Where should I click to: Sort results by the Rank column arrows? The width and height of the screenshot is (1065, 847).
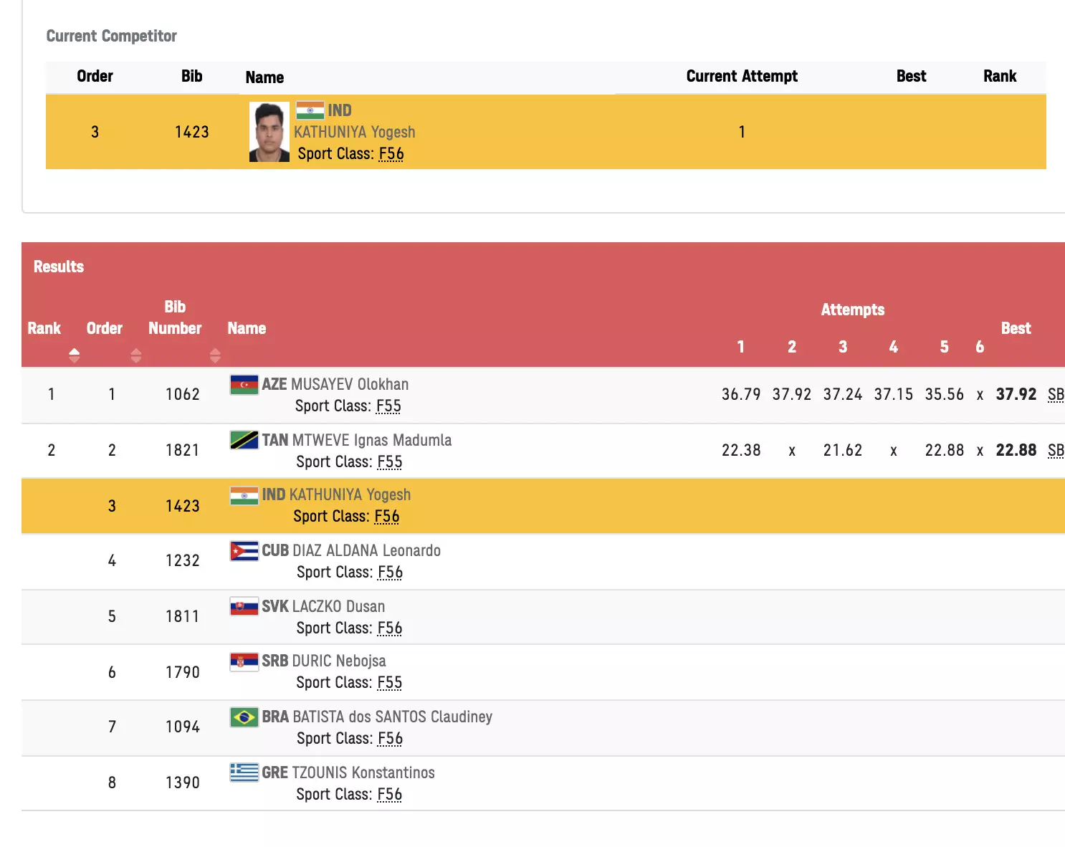(x=74, y=355)
